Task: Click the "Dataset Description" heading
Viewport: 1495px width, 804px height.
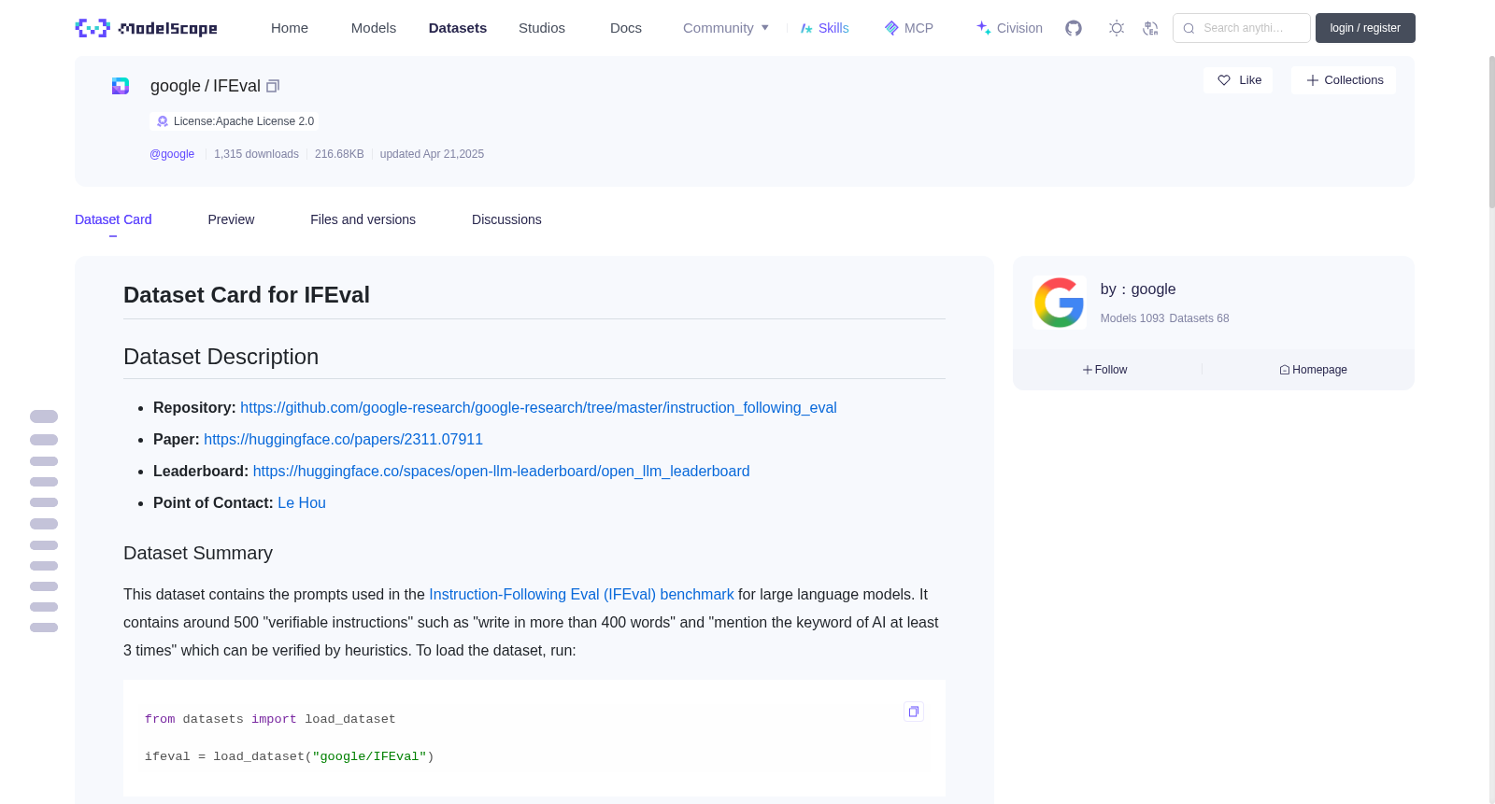Action: click(221, 357)
